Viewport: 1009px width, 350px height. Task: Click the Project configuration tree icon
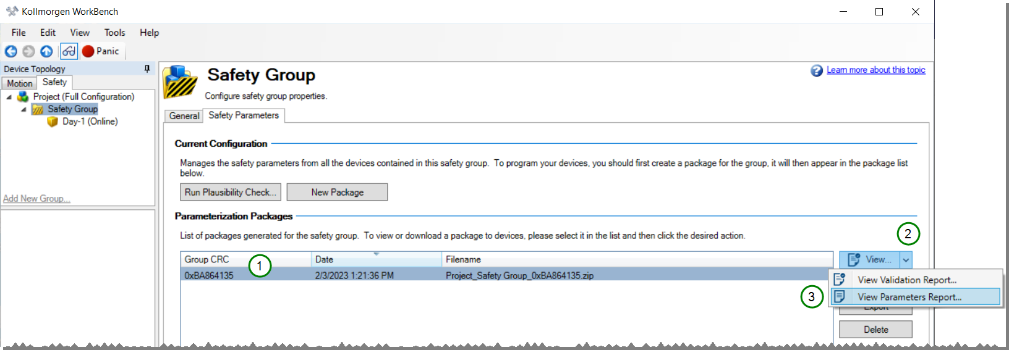23,96
